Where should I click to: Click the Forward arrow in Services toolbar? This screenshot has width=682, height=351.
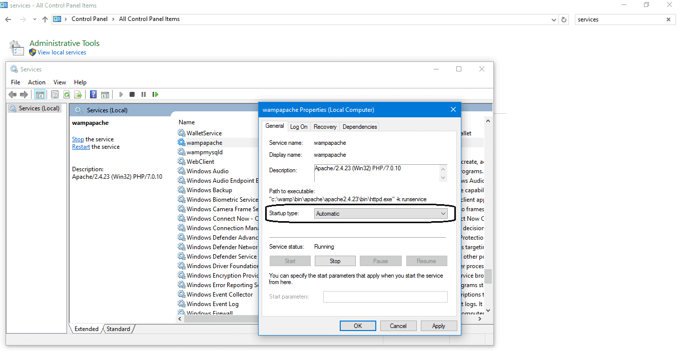tap(24, 94)
